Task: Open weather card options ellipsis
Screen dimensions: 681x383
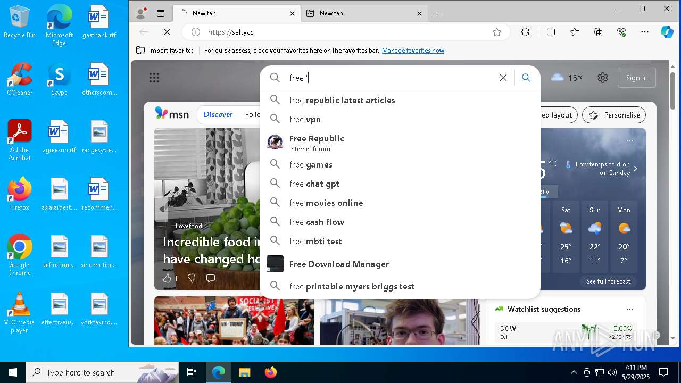Action: click(630, 141)
